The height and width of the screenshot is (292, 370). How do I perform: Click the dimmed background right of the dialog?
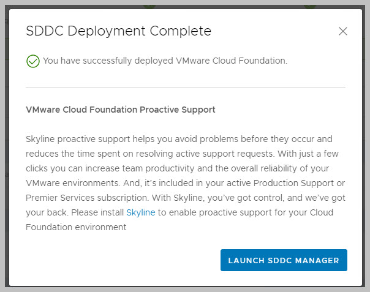click(365, 147)
